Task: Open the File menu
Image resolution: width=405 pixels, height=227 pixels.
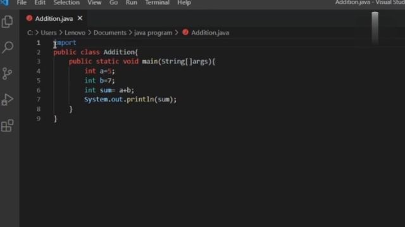Action: click(x=22, y=3)
